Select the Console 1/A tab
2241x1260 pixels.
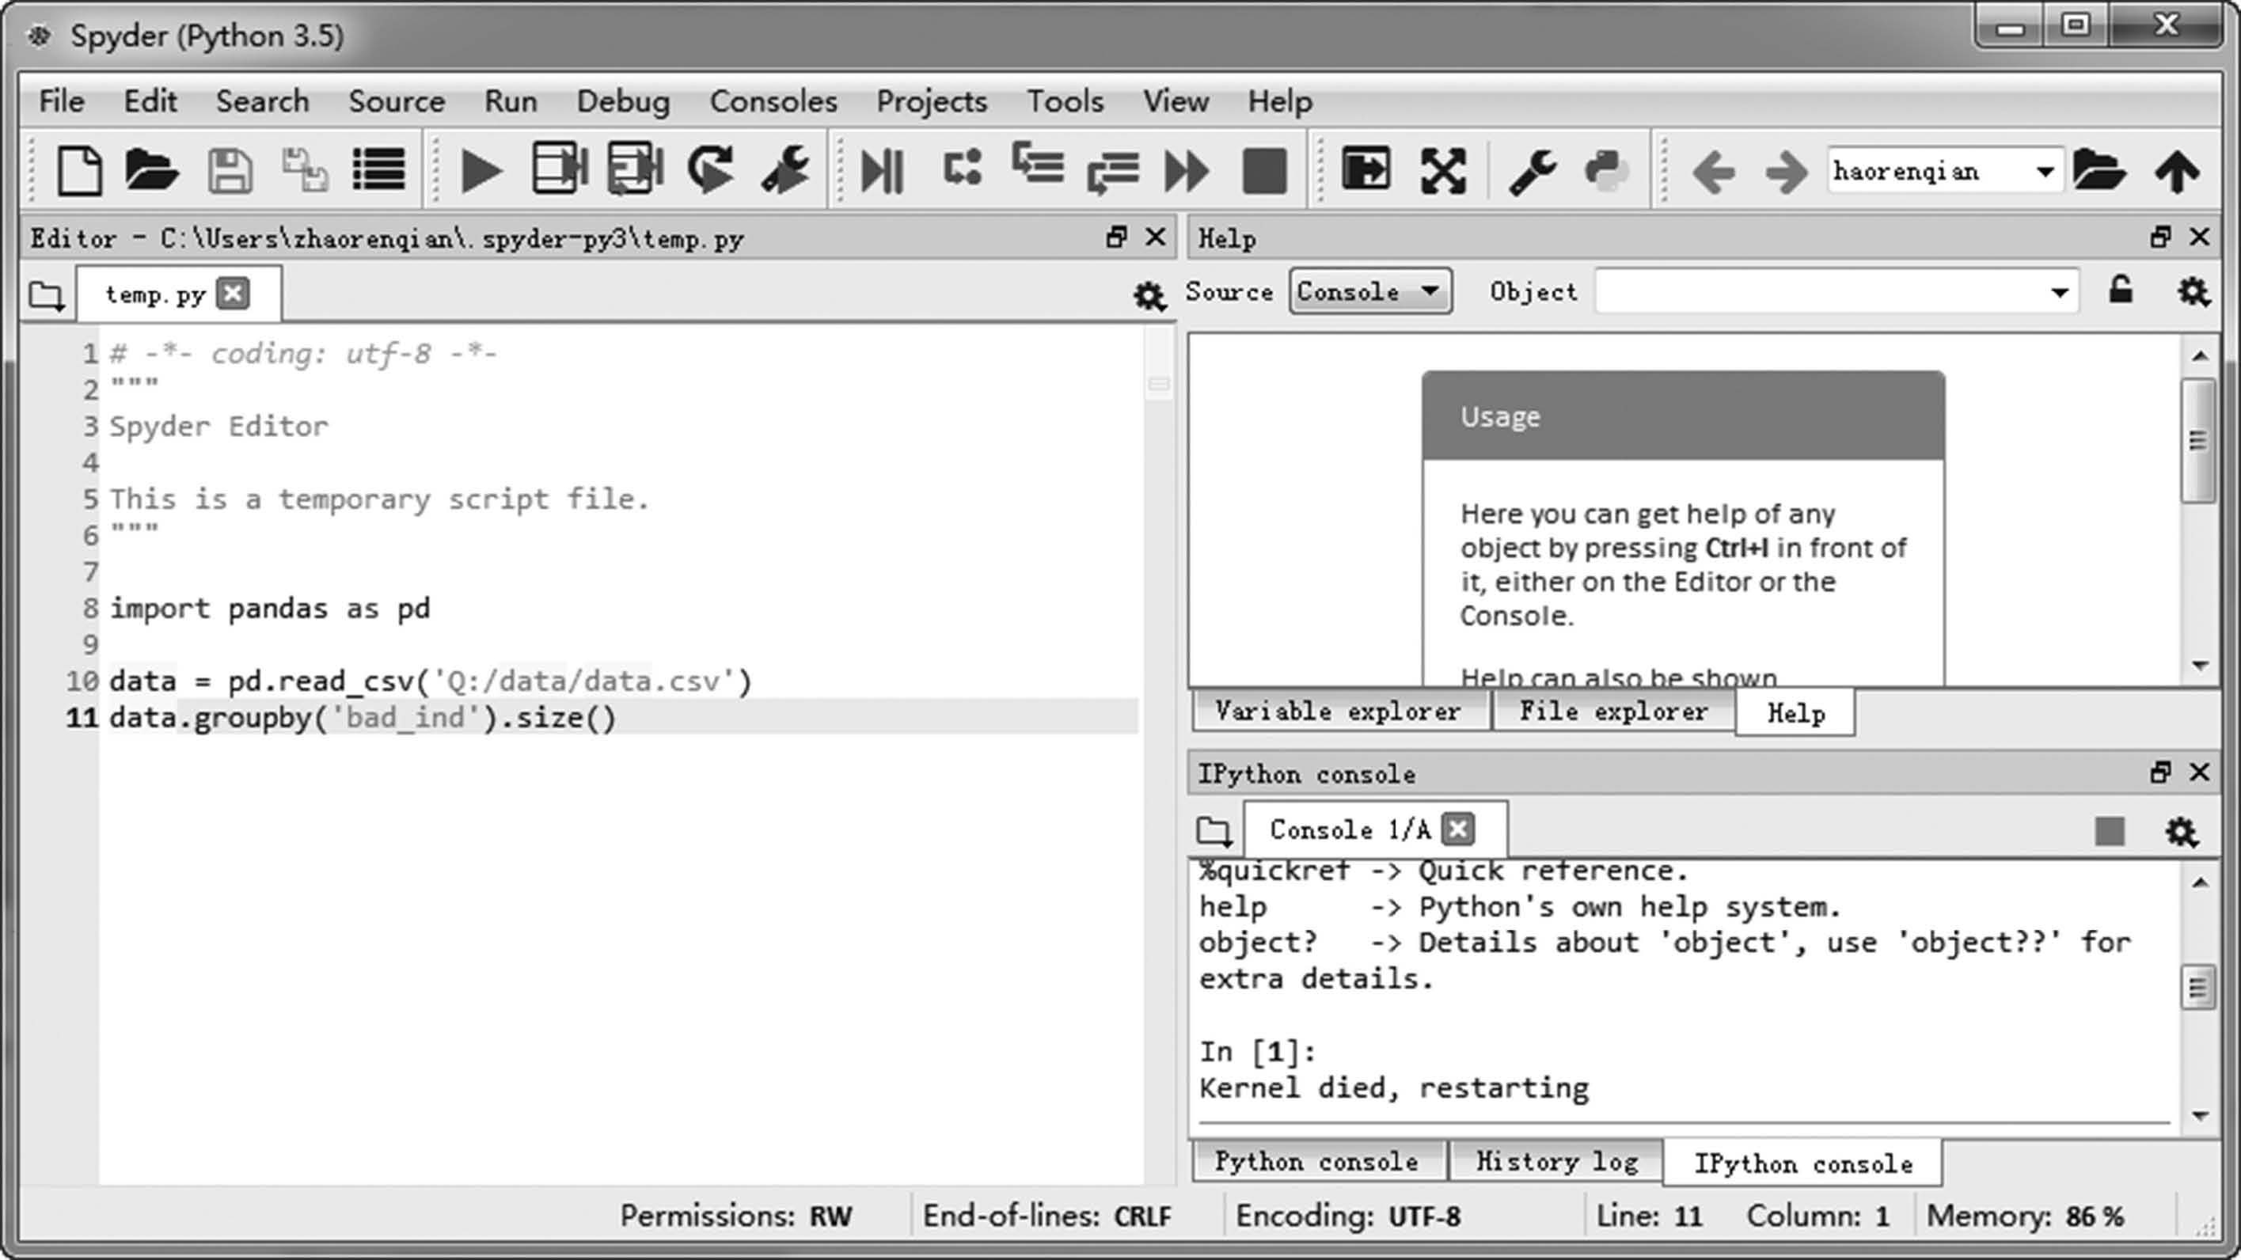coord(1350,829)
